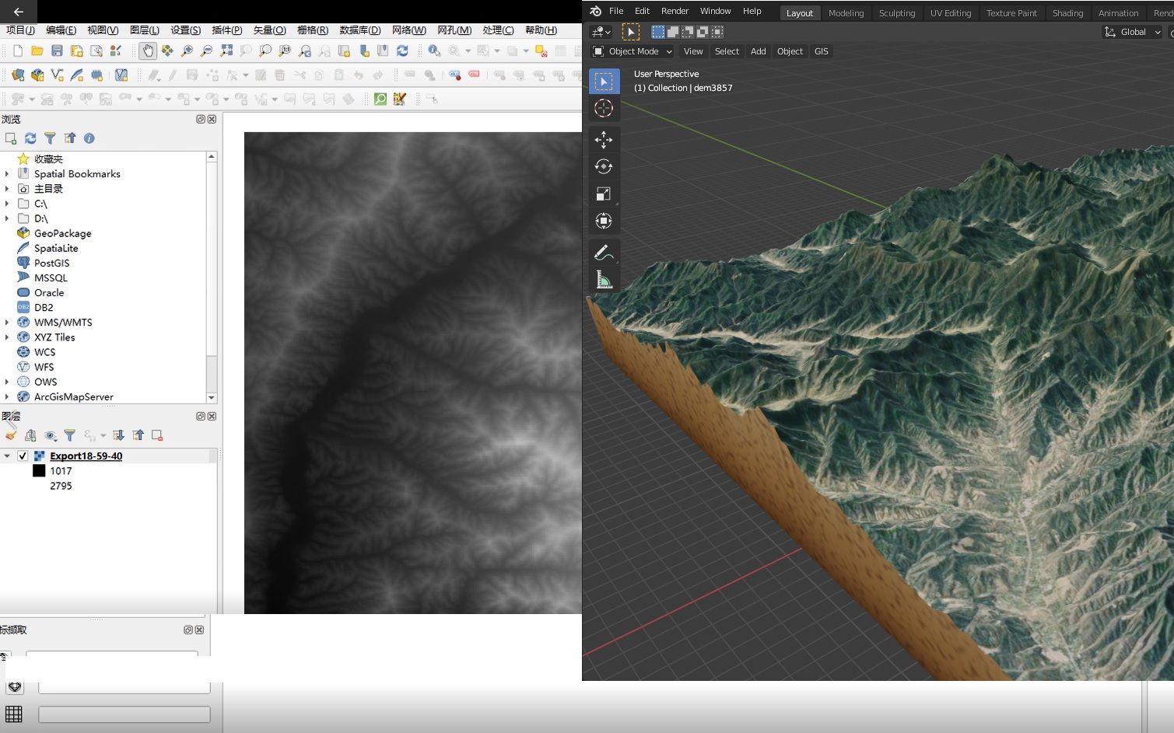Image resolution: width=1174 pixels, height=733 pixels.
Task: Click the Save Project floppy disk icon
Action: [57, 51]
